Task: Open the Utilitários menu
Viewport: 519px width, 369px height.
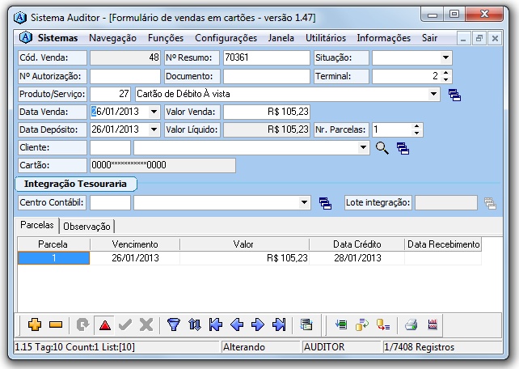Action: point(326,38)
